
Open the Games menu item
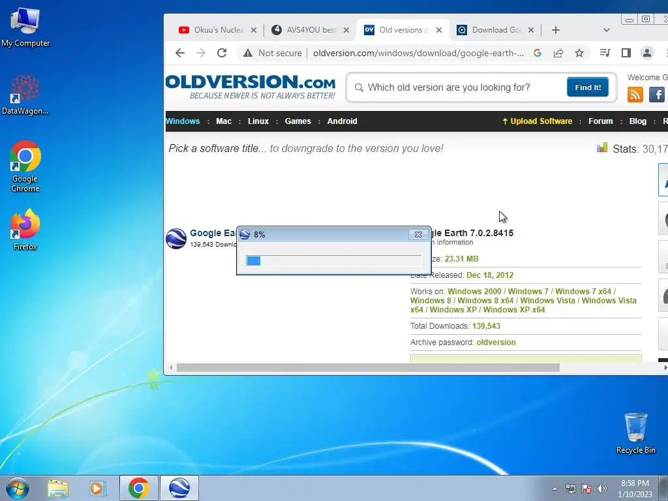coord(297,121)
